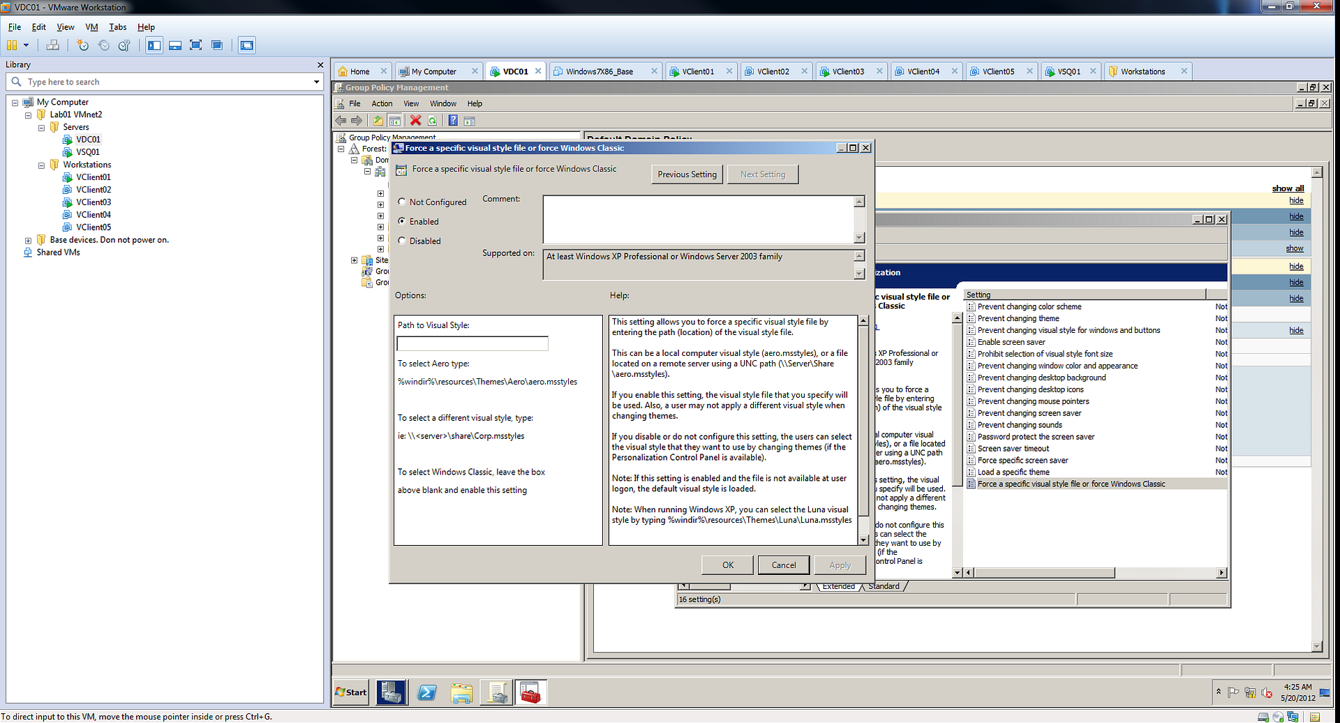Click the show all link in the report pane

coord(1288,188)
